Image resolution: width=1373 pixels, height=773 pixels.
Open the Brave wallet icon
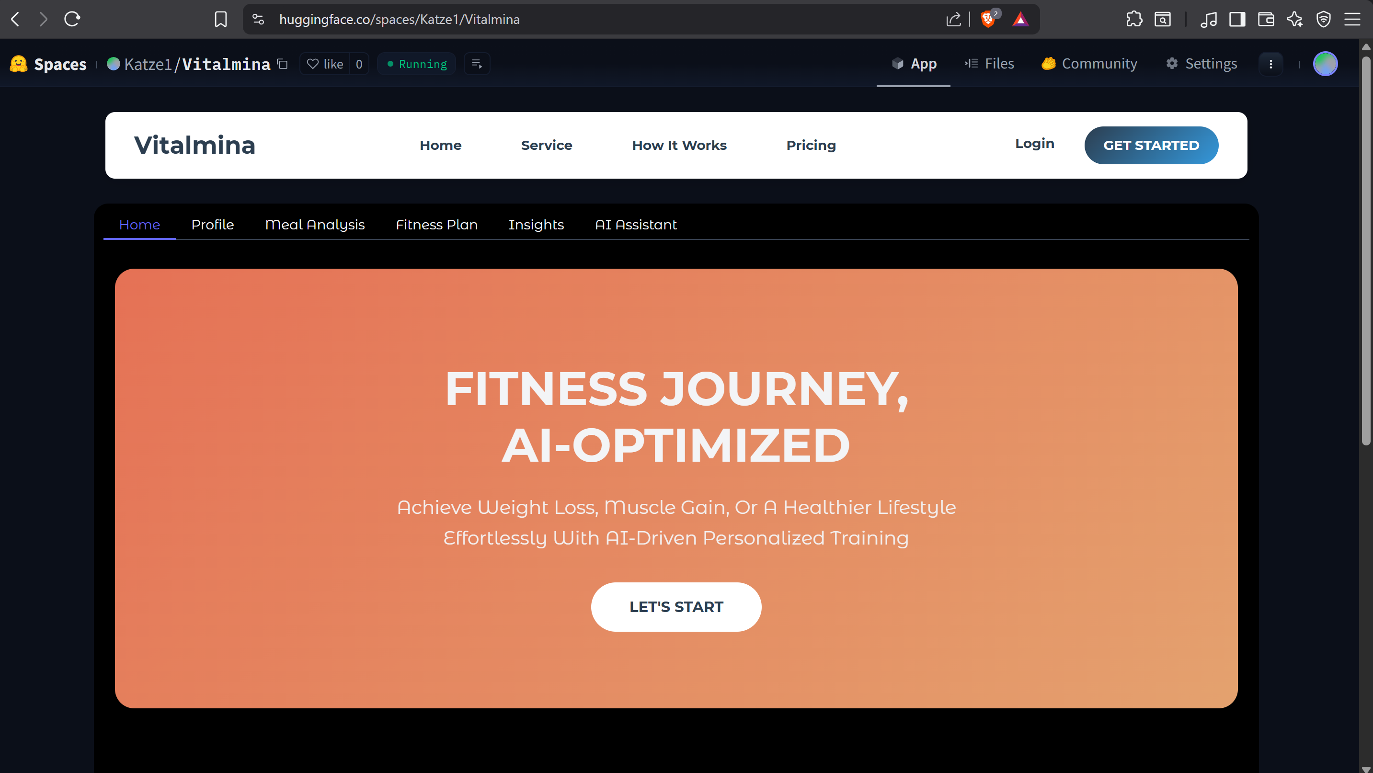click(x=1266, y=19)
